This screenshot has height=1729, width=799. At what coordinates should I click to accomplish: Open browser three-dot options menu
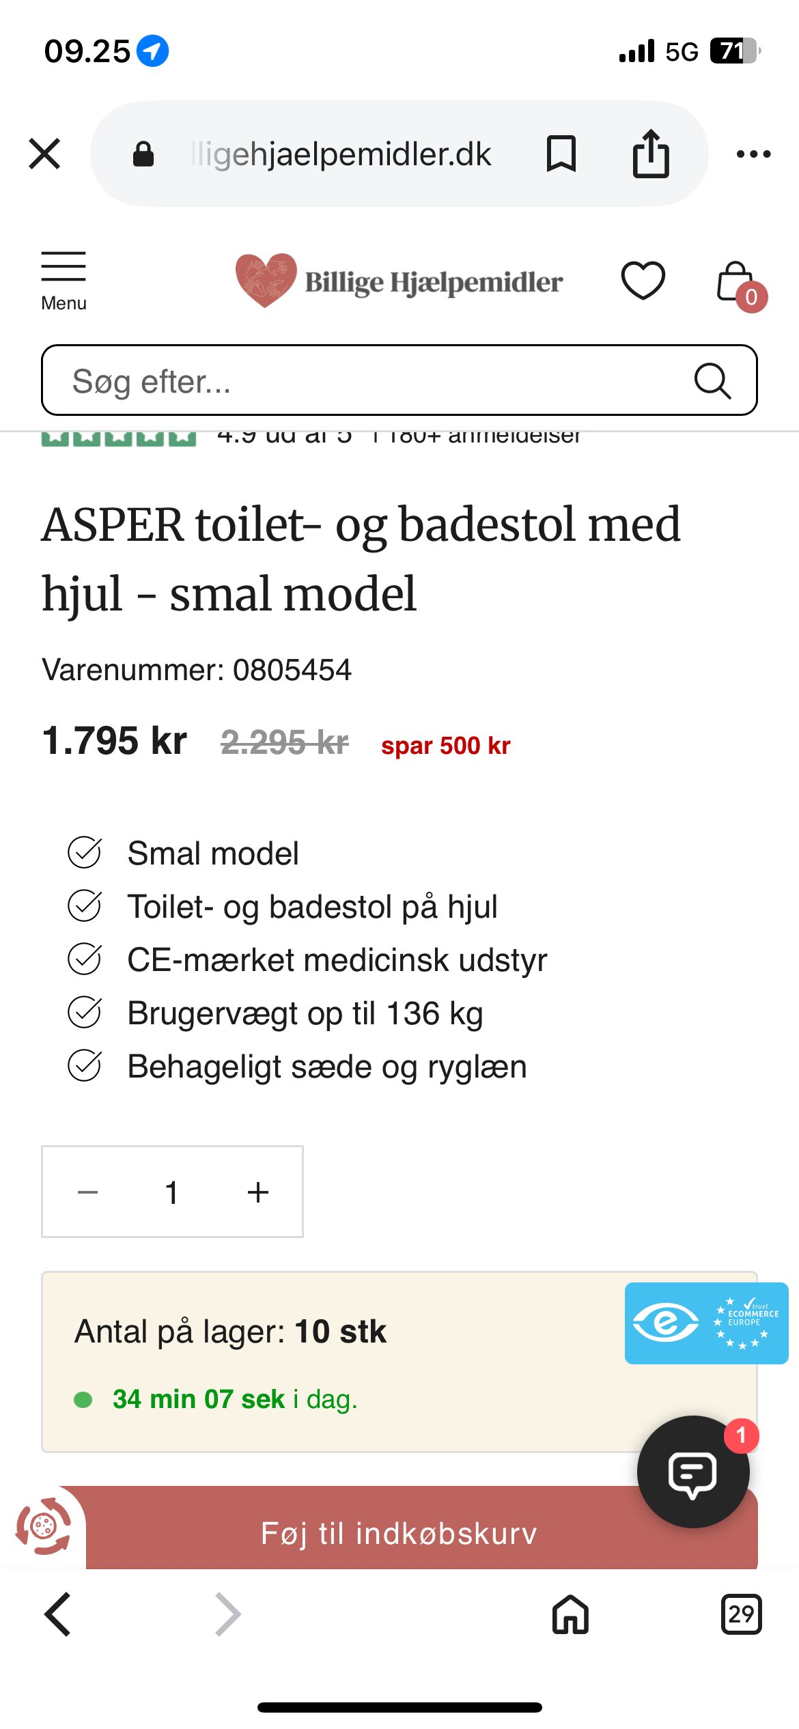(753, 154)
